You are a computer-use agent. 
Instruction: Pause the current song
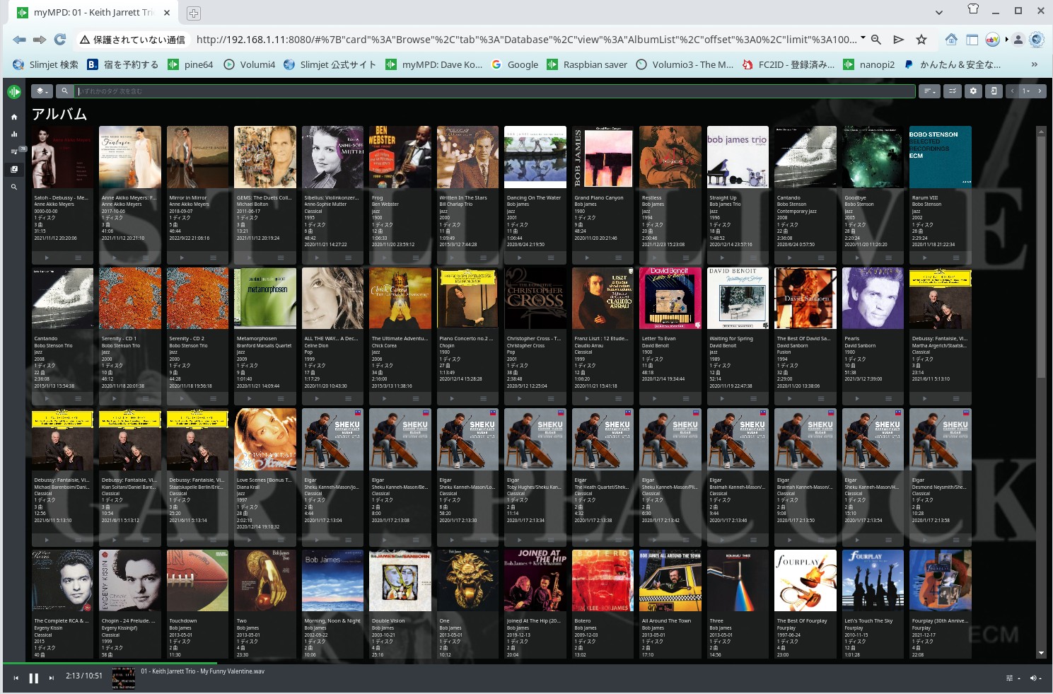coord(33,678)
